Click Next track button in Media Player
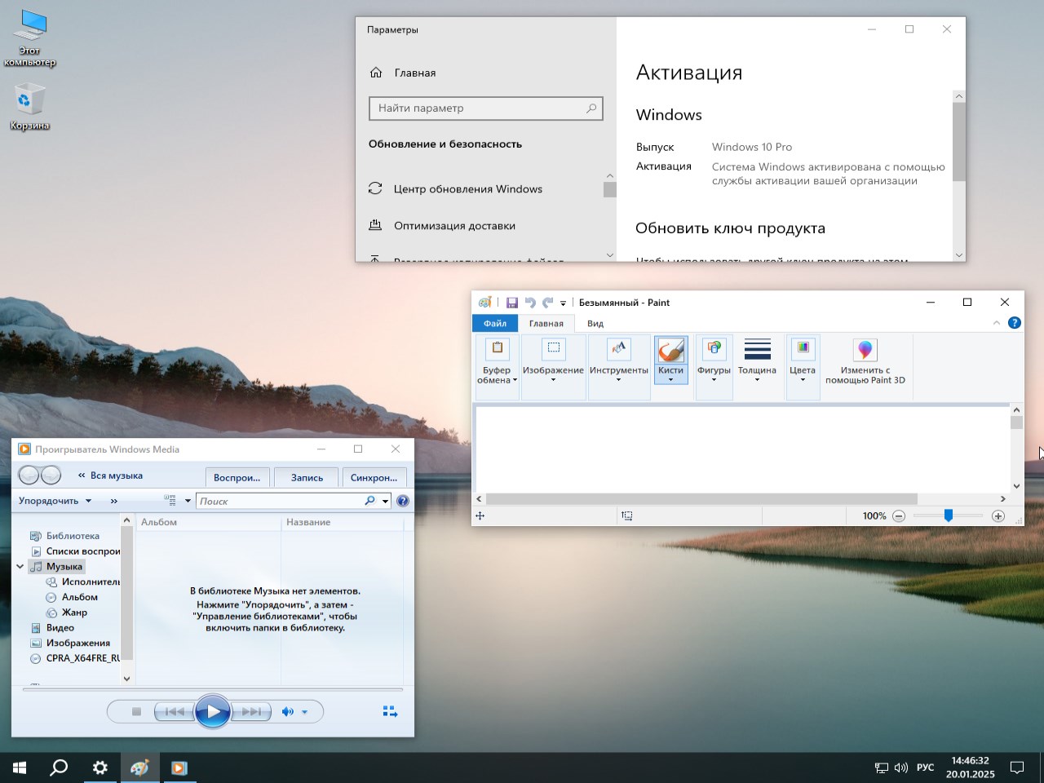The image size is (1044, 783). click(x=251, y=712)
